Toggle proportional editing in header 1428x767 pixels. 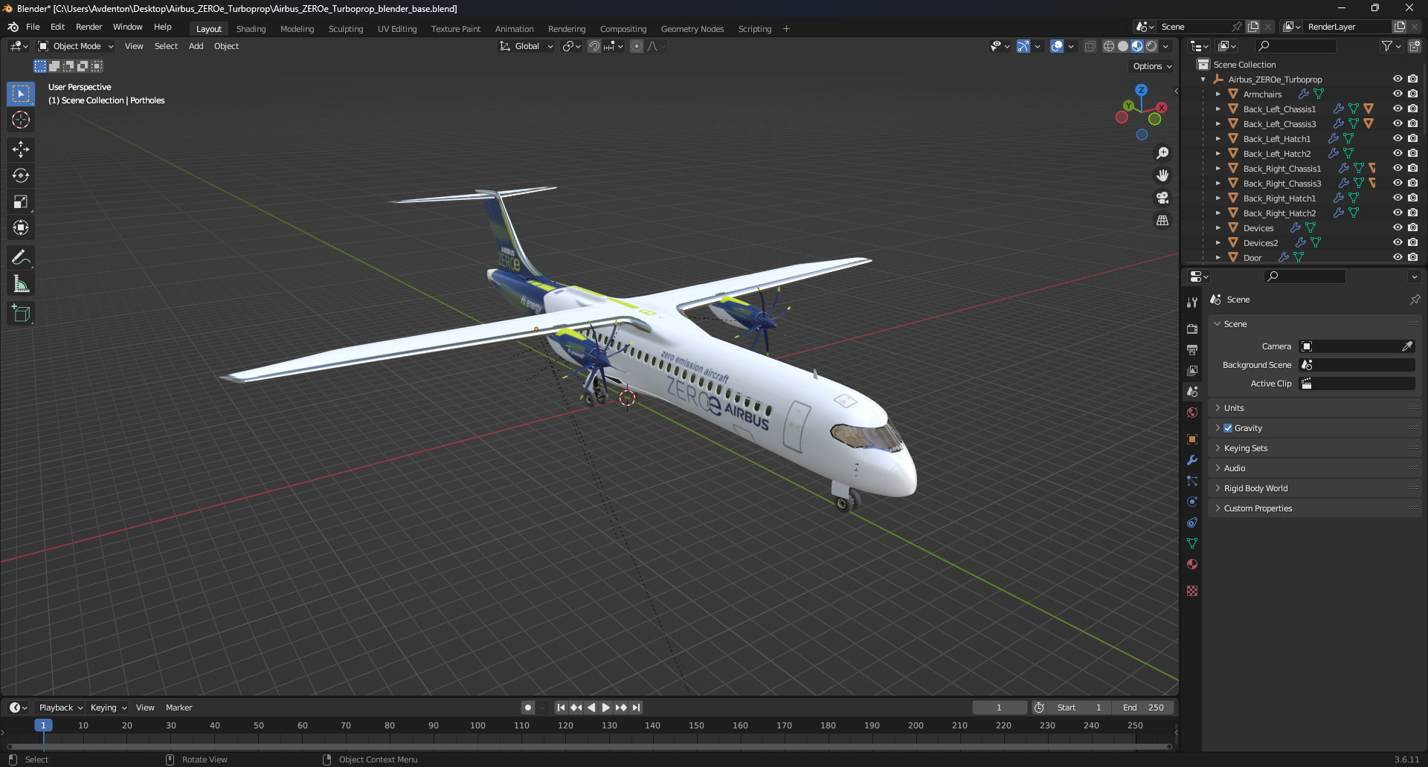click(x=637, y=46)
